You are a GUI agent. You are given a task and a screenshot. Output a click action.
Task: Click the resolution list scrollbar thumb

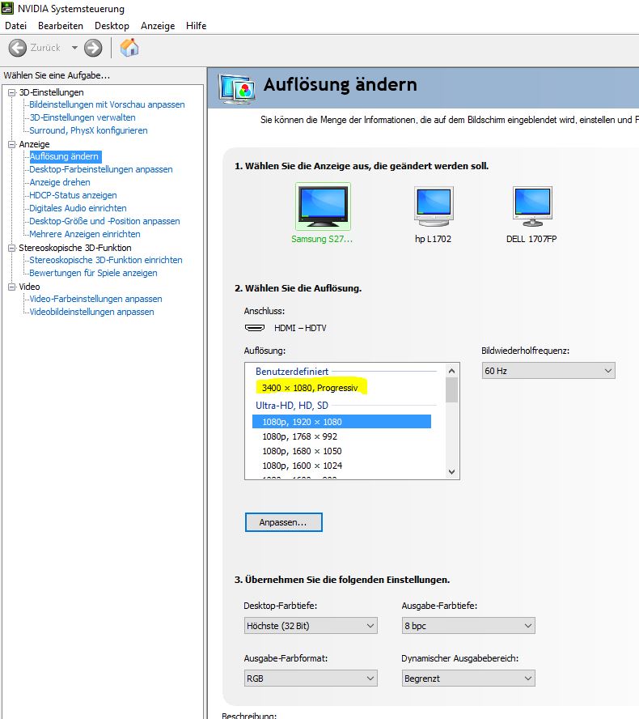click(451, 389)
